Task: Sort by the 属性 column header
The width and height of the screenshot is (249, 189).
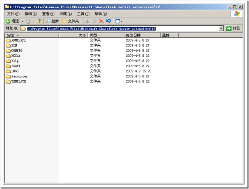Action: [x=169, y=35]
